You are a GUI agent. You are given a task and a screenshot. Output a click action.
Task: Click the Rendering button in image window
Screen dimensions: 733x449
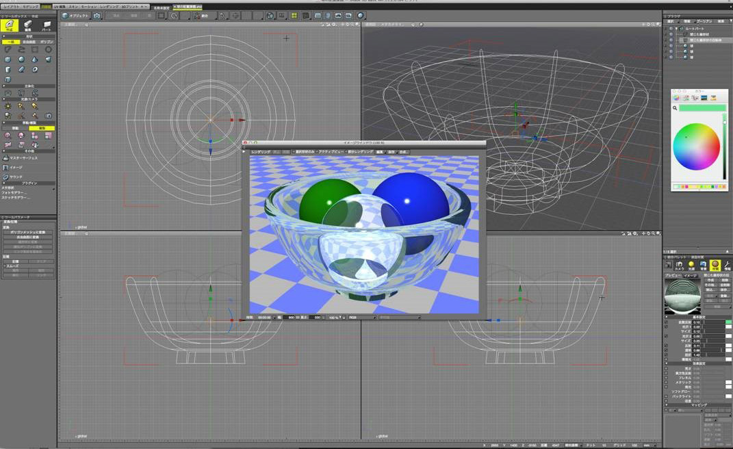point(260,152)
